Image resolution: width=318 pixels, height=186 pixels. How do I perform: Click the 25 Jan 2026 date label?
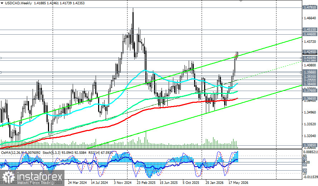coord(215,182)
